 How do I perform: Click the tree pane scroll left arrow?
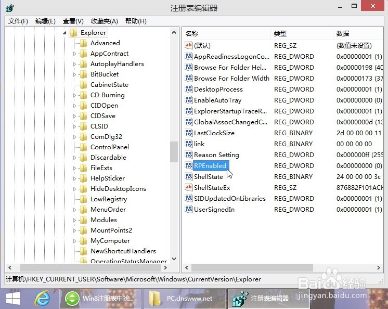click(x=10, y=267)
